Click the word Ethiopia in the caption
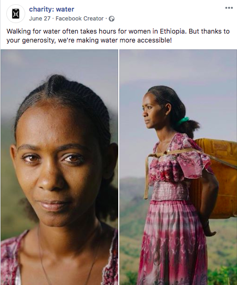The image size is (237, 285). 173,31
